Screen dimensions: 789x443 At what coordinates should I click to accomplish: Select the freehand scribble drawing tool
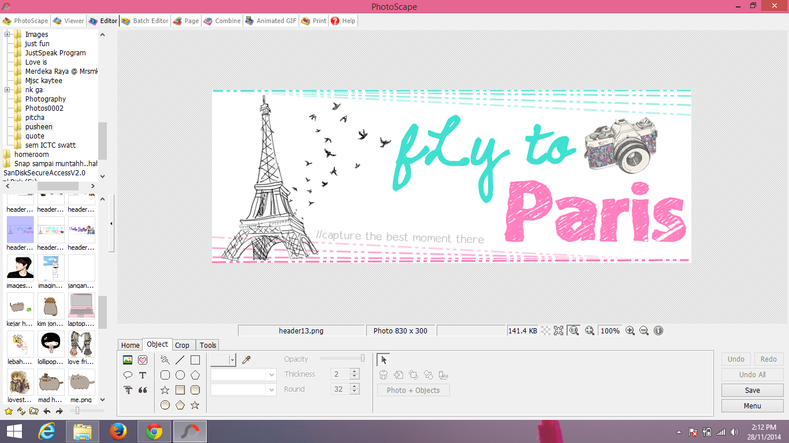(165, 360)
